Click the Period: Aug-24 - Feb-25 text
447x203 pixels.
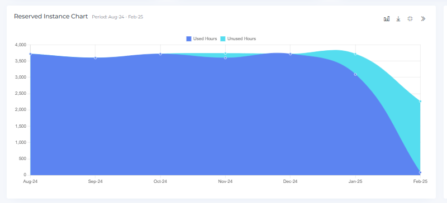click(x=117, y=17)
